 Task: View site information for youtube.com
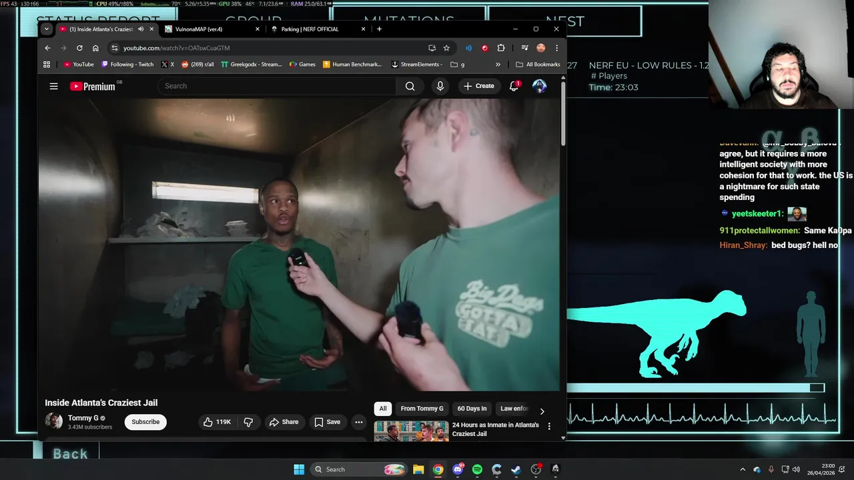pyautogui.click(x=115, y=48)
